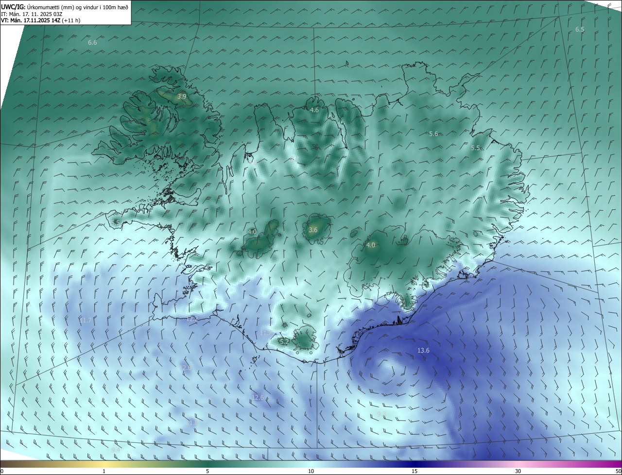The image size is (622, 475).
Task: Click the 3.9 value over the Westfjords
Action: 182,97
